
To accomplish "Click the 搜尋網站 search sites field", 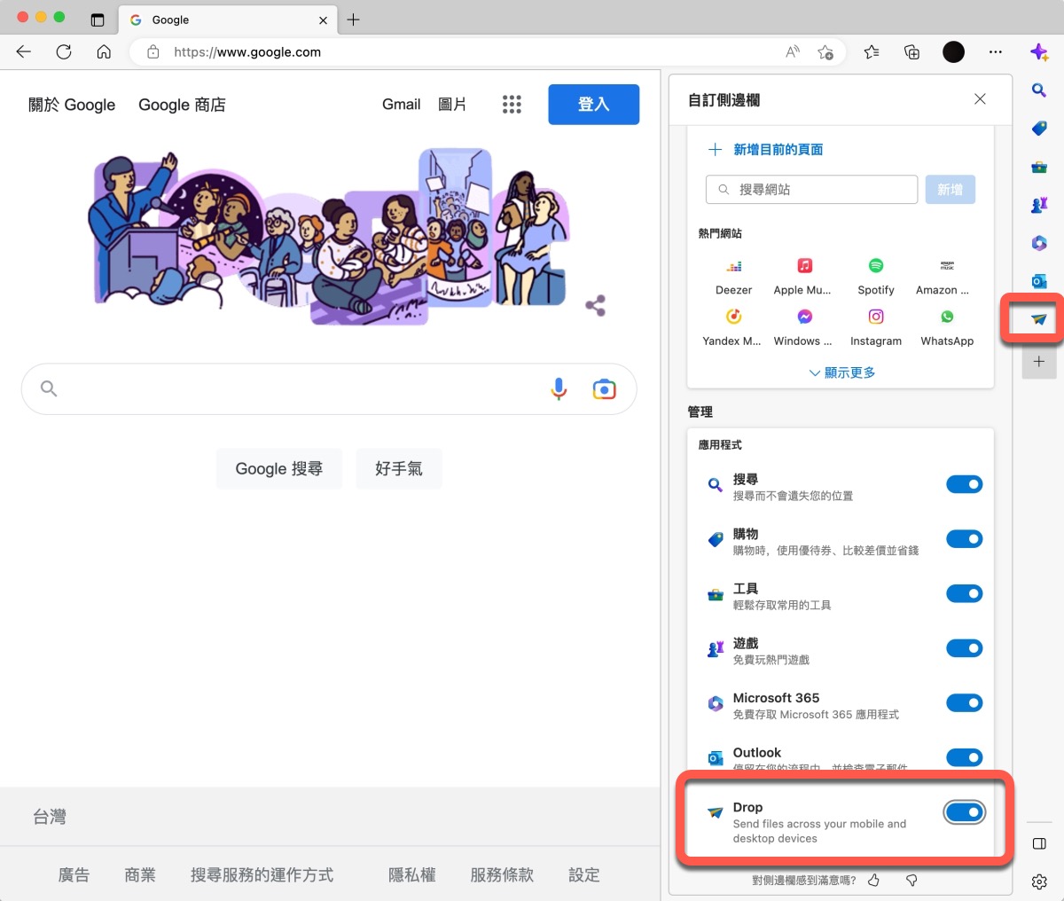I will coord(811,190).
